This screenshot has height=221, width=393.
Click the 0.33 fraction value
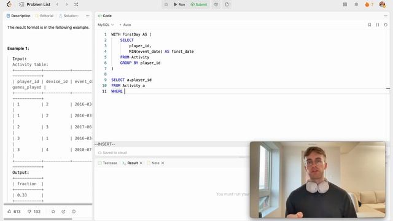(x=22, y=195)
